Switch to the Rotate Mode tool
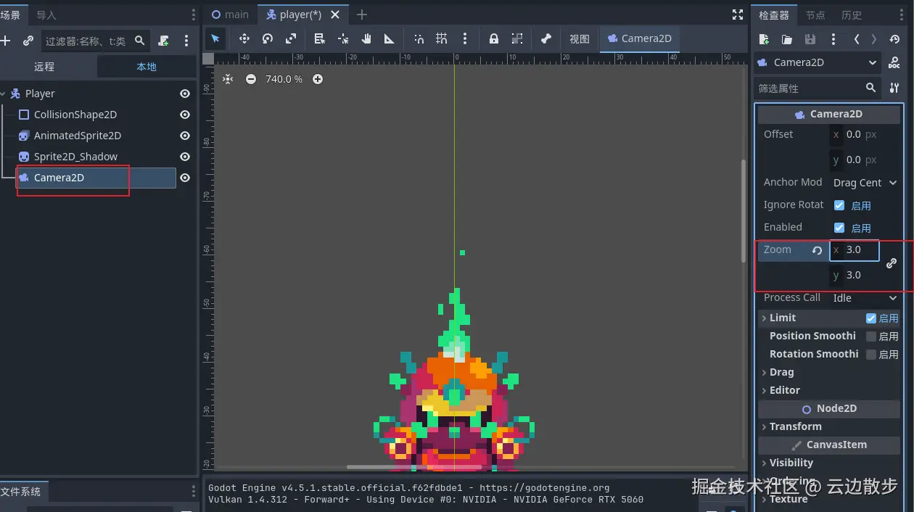The image size is (914, 512). point(268,38)
